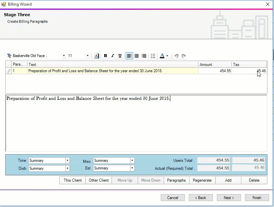Viewport: 274px width, 207px height.
Task: Click the Regenerate button
Action: (202, 180)
